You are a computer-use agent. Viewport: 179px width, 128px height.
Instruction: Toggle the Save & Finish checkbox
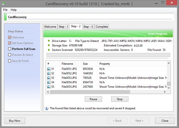(10, 61)
